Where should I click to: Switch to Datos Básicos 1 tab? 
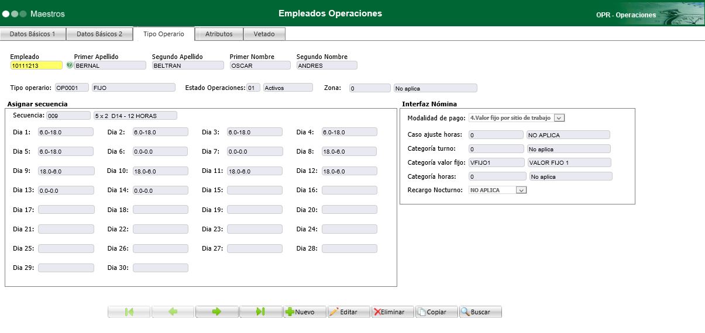(33, 34)
